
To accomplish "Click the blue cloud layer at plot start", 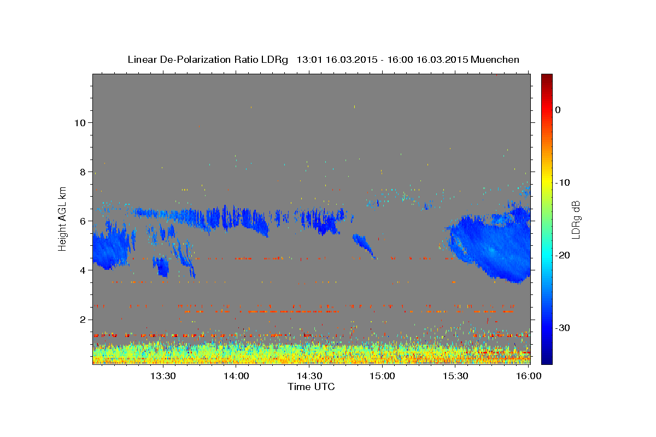I will pyautogui.click(x=112, y=246).
